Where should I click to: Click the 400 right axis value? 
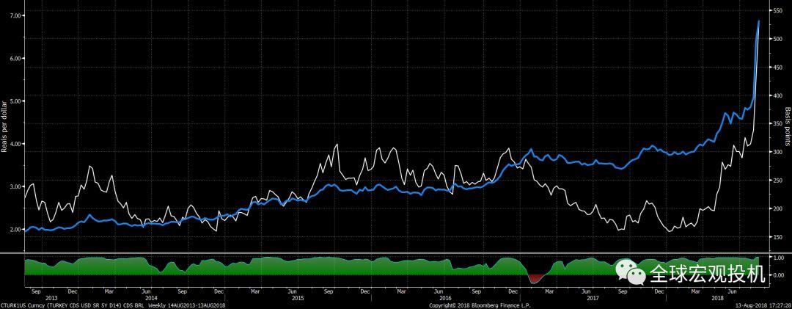click(x=777, y=95)
